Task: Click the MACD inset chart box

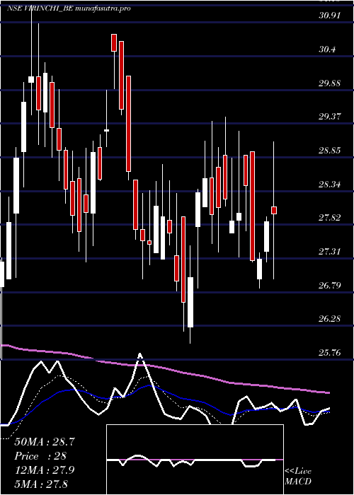Action: (x=195, y=460)
